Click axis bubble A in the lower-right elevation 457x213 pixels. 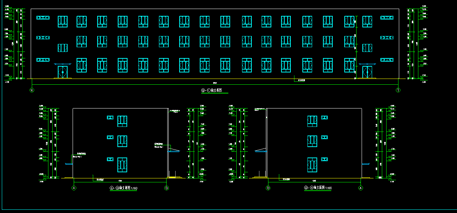coord(361,188)
